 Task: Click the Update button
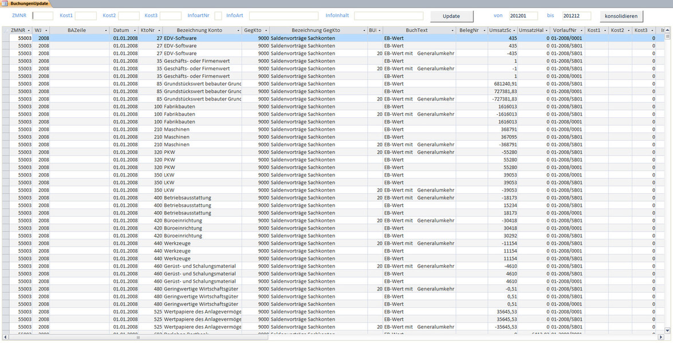451,16
